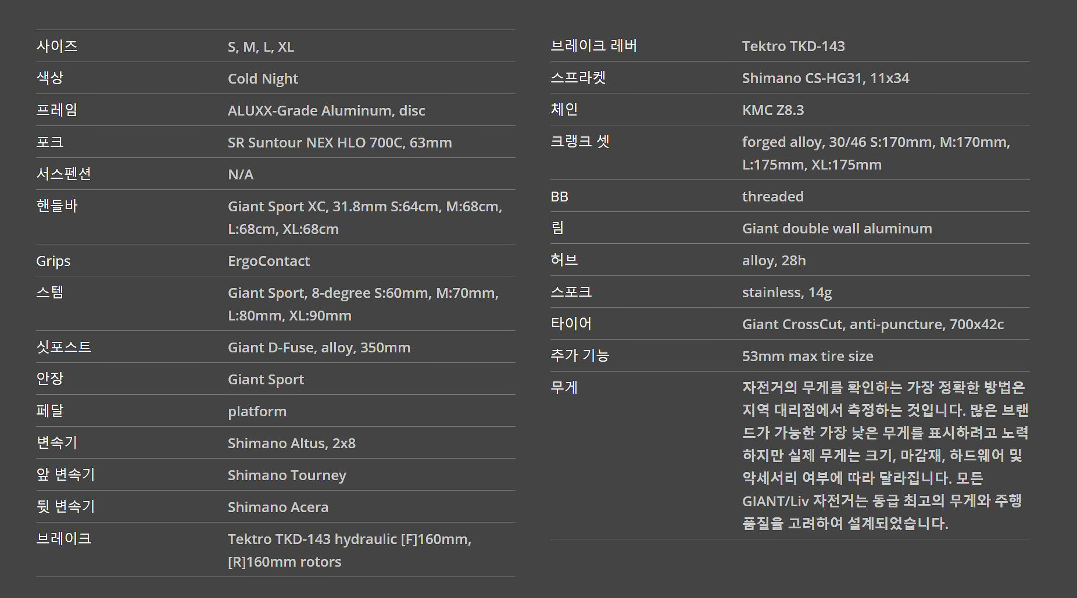
Task: Select the pedal value 'platform'
Action: 257,412
